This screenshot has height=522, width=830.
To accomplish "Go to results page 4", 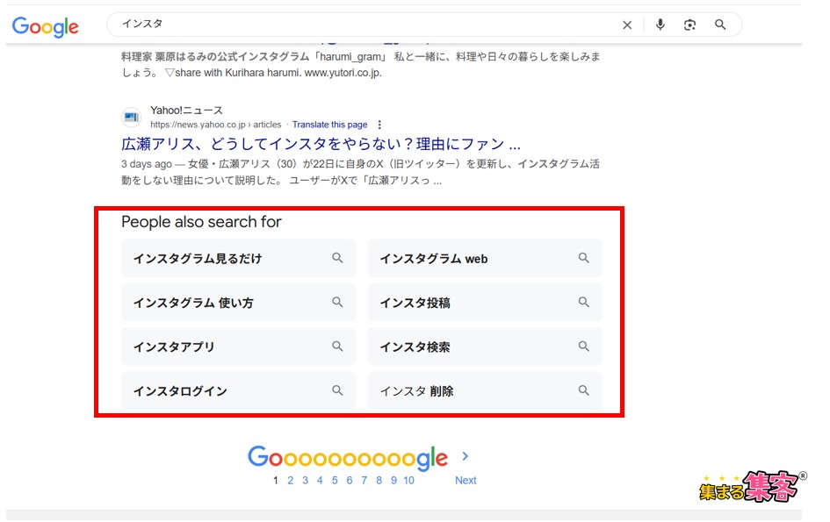I will 320,480.
